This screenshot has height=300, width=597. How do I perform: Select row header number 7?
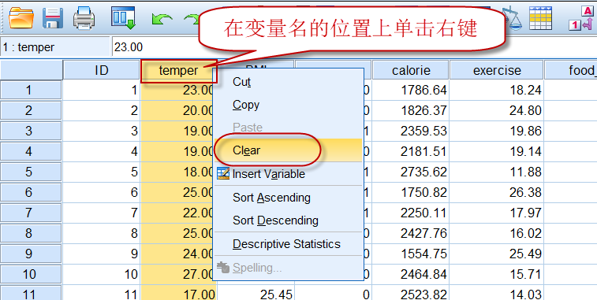point(31,213)
